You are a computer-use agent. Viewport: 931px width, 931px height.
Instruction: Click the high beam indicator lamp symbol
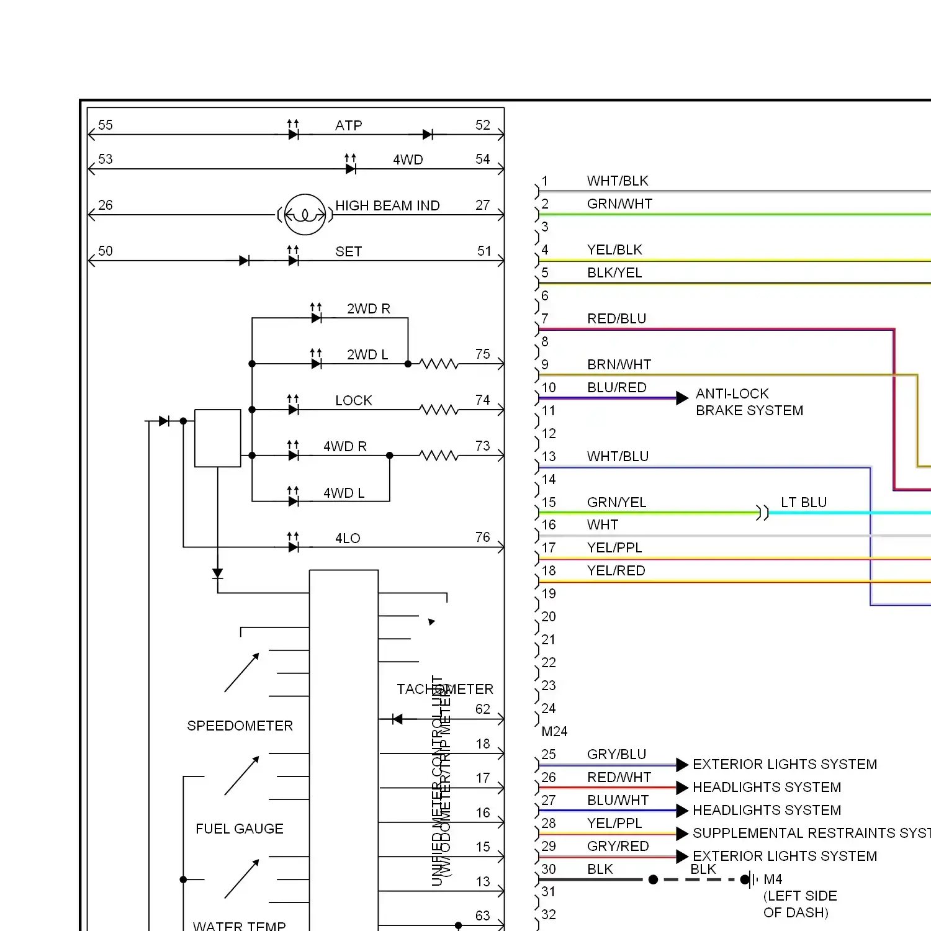[x=305, y=215]
